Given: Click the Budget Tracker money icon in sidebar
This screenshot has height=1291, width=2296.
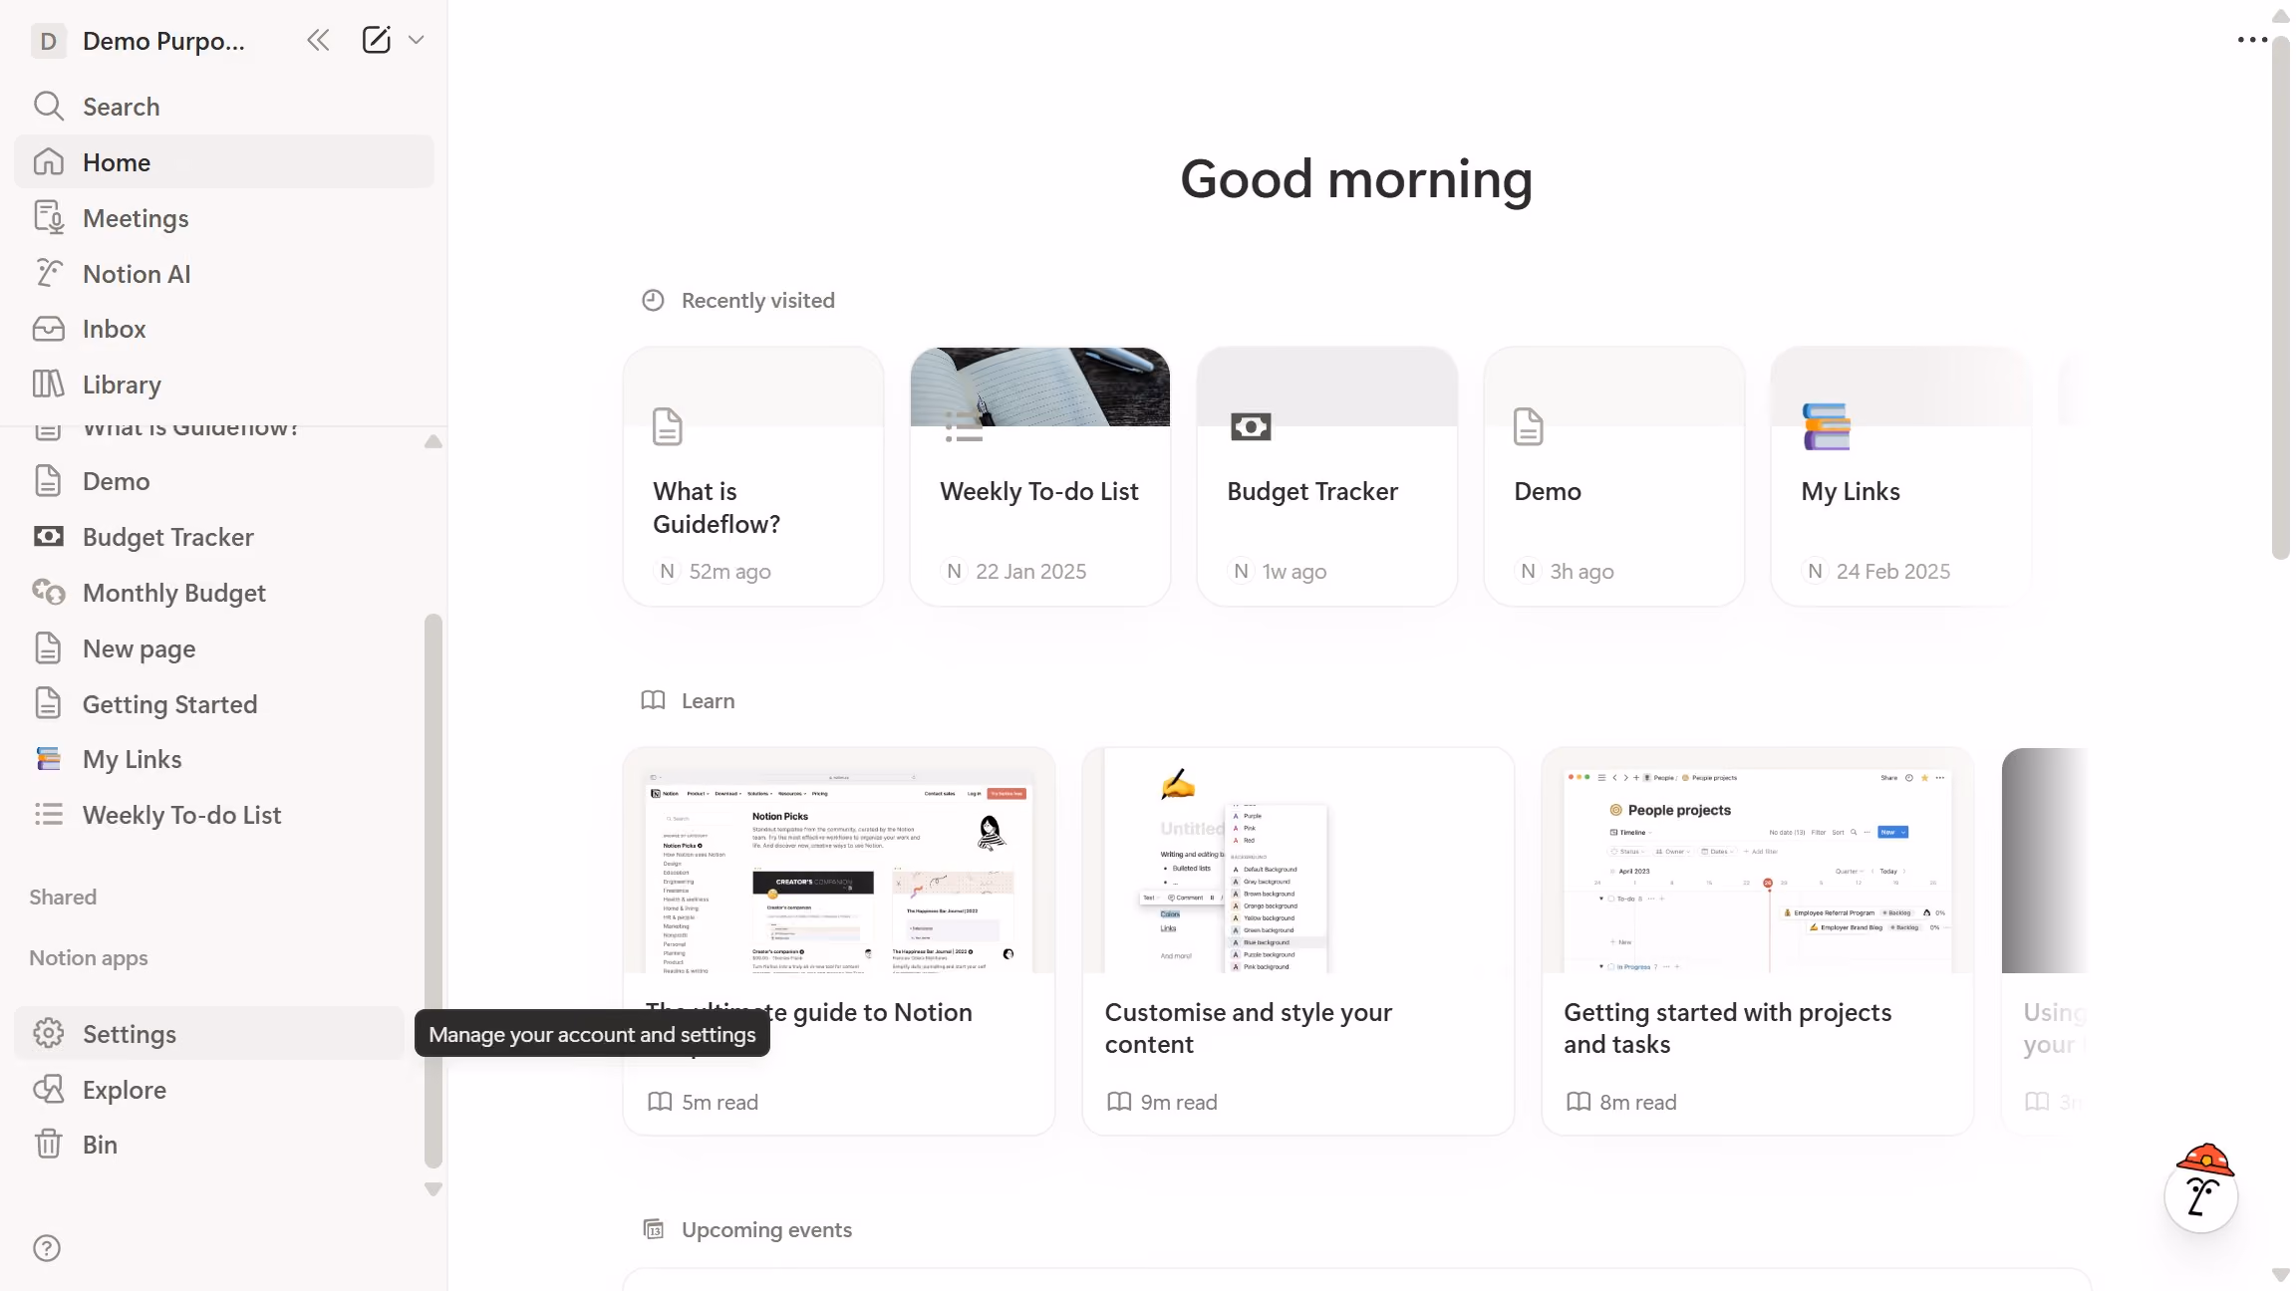Looking at the screenshot, I should [48, 537].
